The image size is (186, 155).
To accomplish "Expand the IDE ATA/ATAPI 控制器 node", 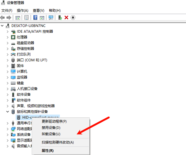I will point(7,31).
